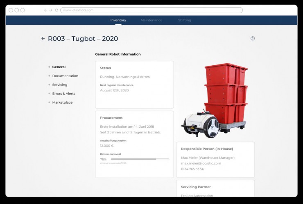Navigate to the Servicing section

click(60, 85)
